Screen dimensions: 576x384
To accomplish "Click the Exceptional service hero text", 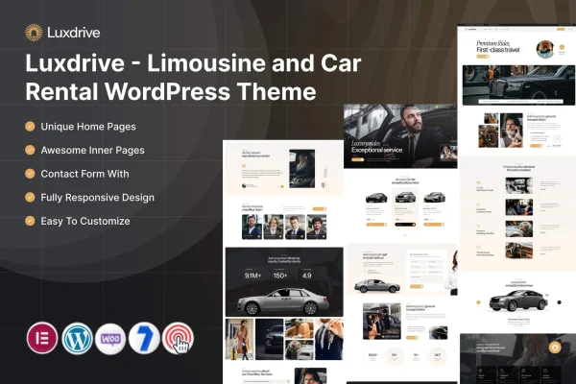I will (377, 150).
